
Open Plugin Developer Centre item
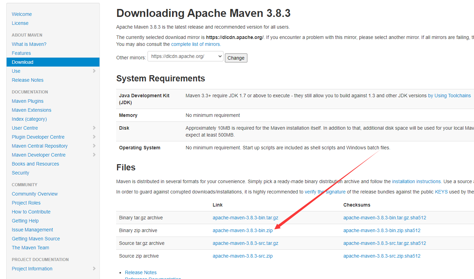pos(38,137)
